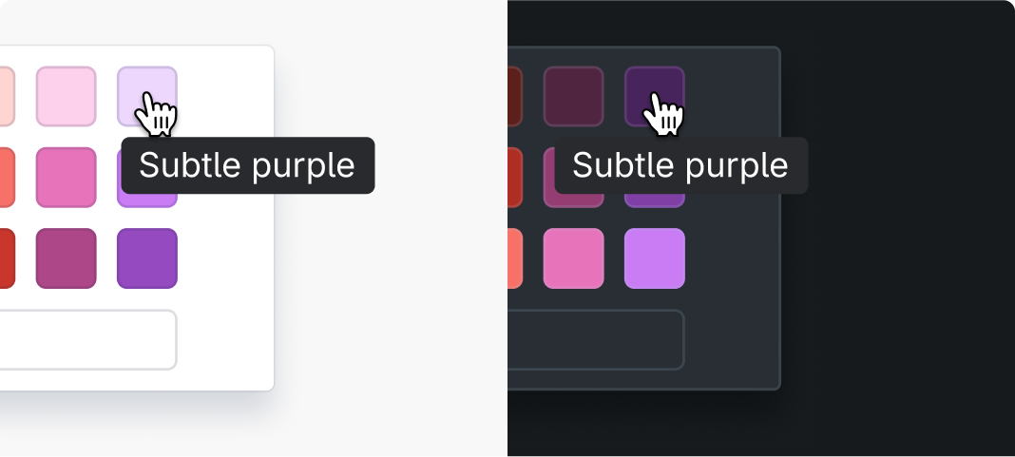Pick the bright pink swatch in light panel's middle row

pos(66,177)
